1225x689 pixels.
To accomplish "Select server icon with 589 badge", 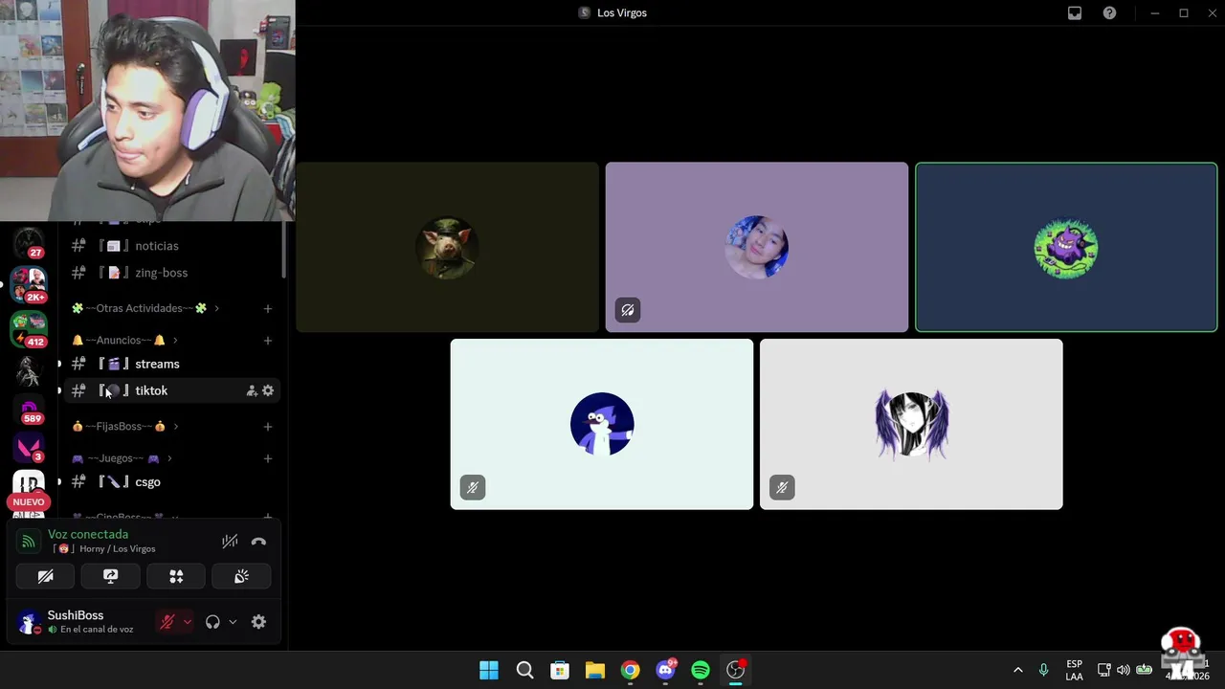I will click(x=29, y=411).
